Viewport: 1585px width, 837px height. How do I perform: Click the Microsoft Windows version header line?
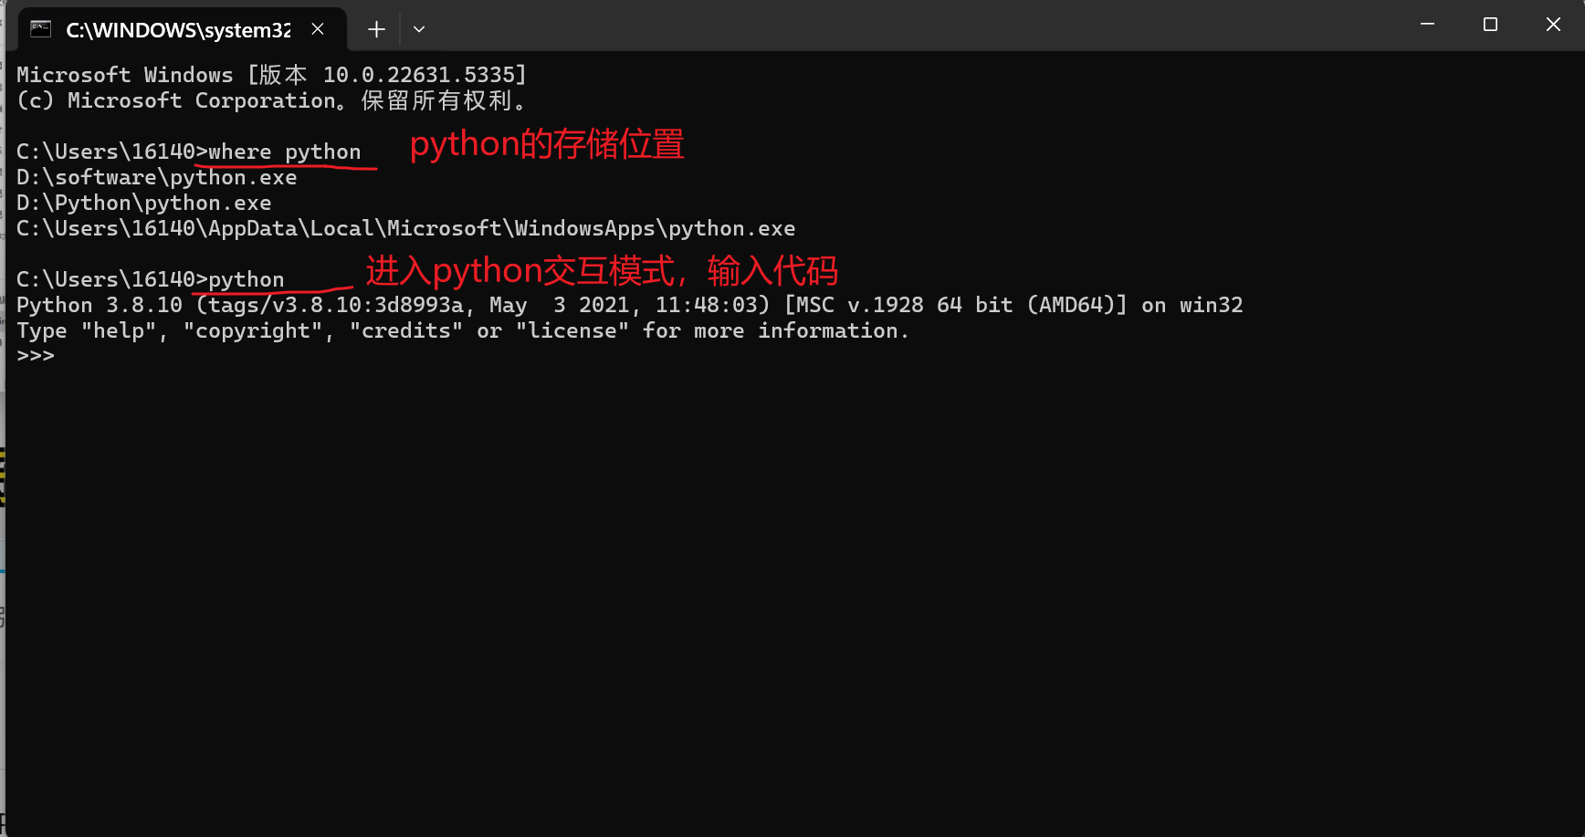tap(271, 74)
